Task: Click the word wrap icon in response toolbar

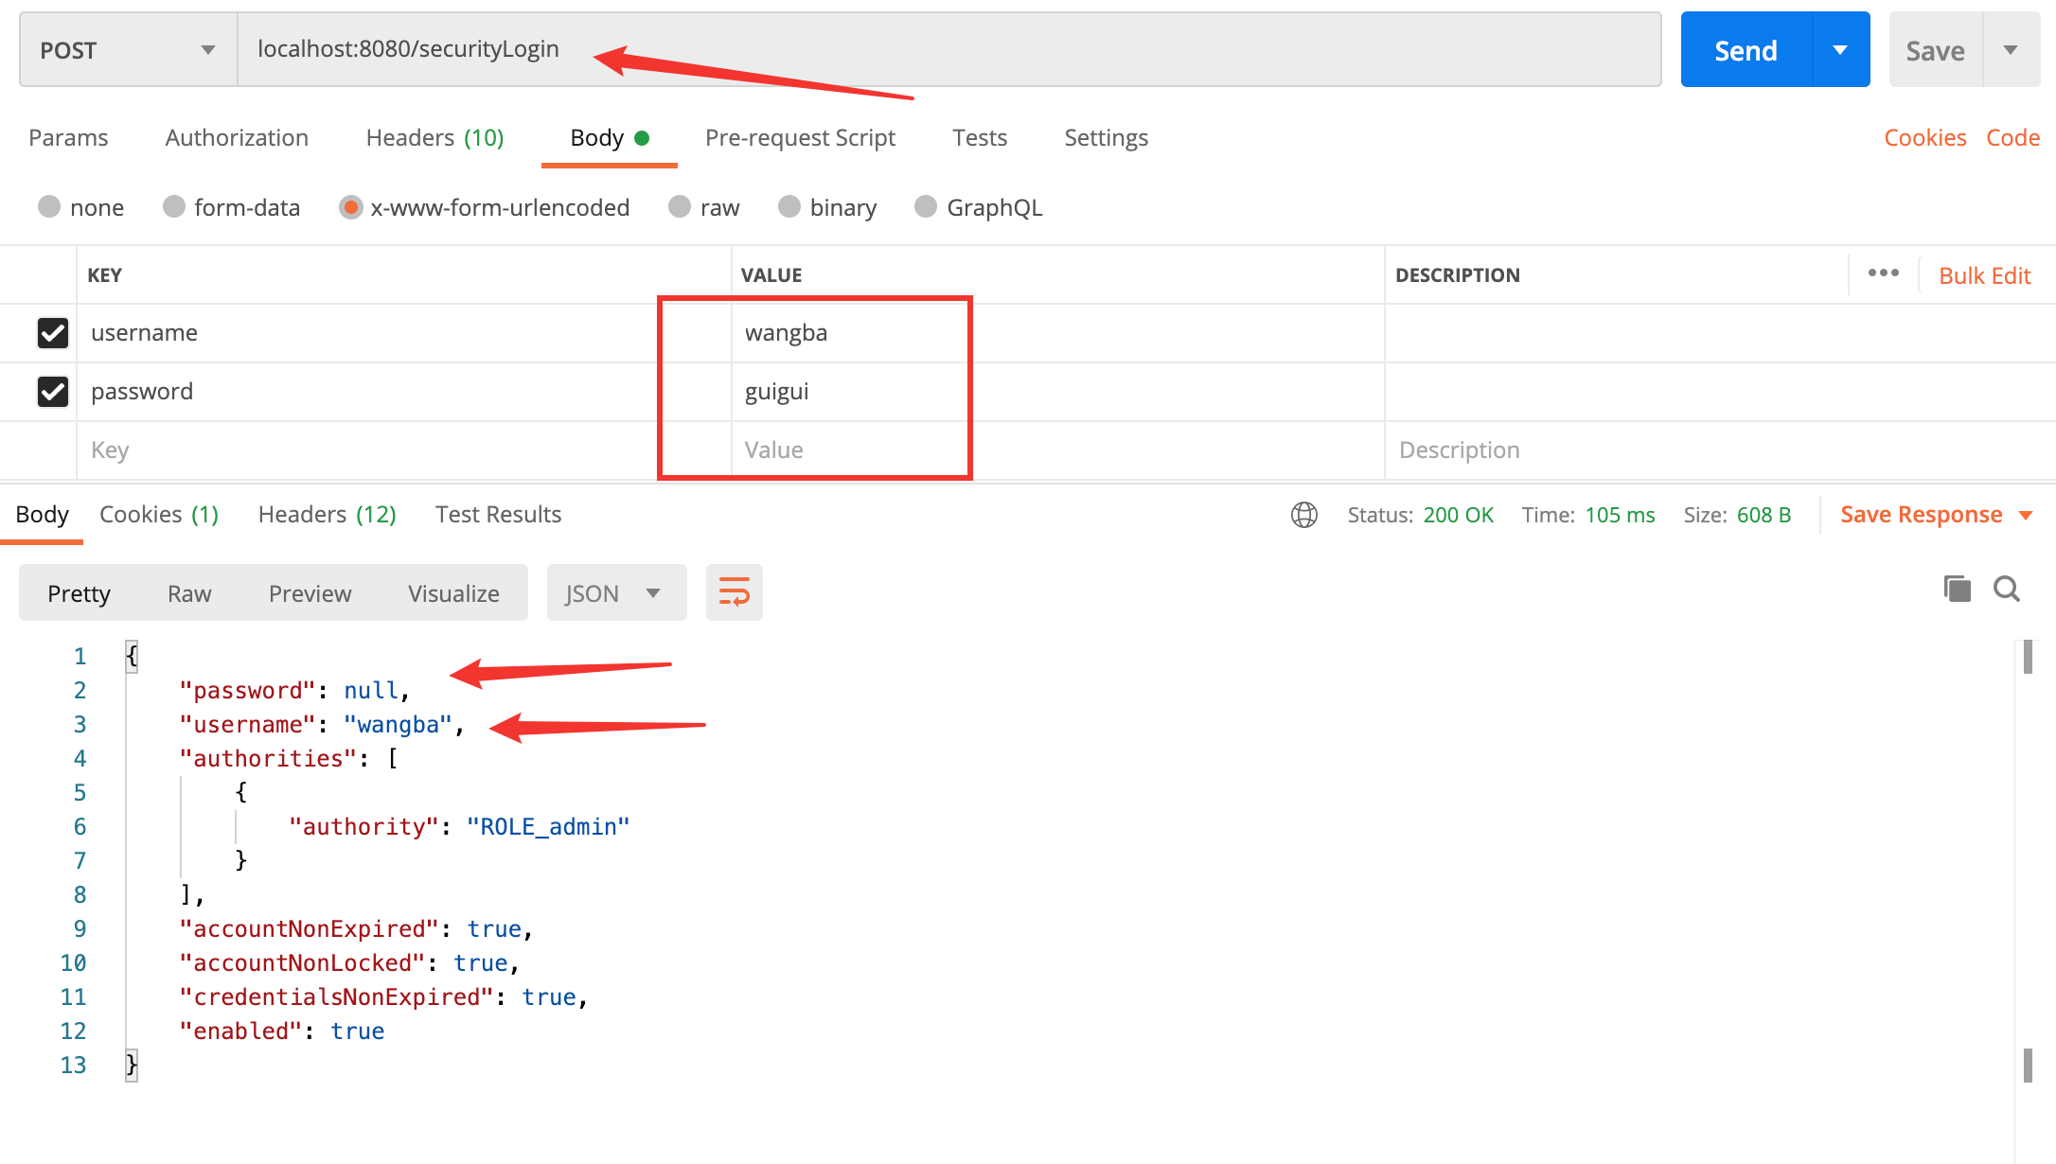Action: [734, 593]
